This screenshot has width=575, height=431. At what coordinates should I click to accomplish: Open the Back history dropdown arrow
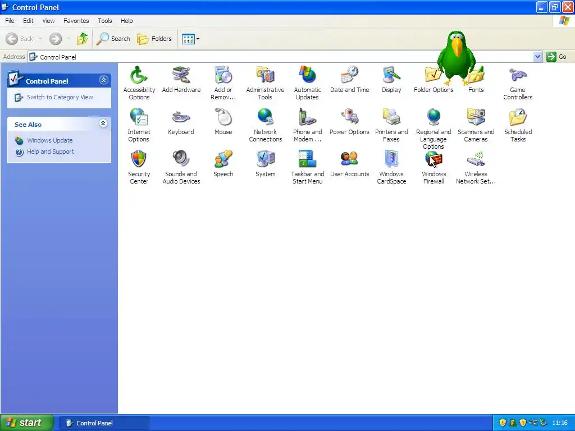coord(40,39)
